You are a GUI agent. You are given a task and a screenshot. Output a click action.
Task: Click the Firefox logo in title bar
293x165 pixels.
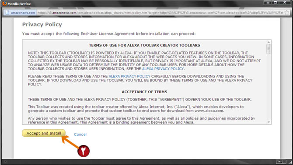pyautogui.click(x=4, y=3)
